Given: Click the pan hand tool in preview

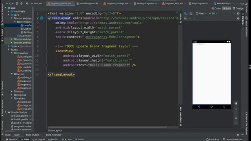Looking at the screenshot, I should [236, 103].
